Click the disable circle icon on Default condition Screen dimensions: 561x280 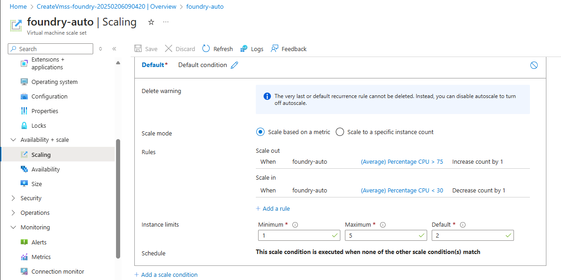534,65
